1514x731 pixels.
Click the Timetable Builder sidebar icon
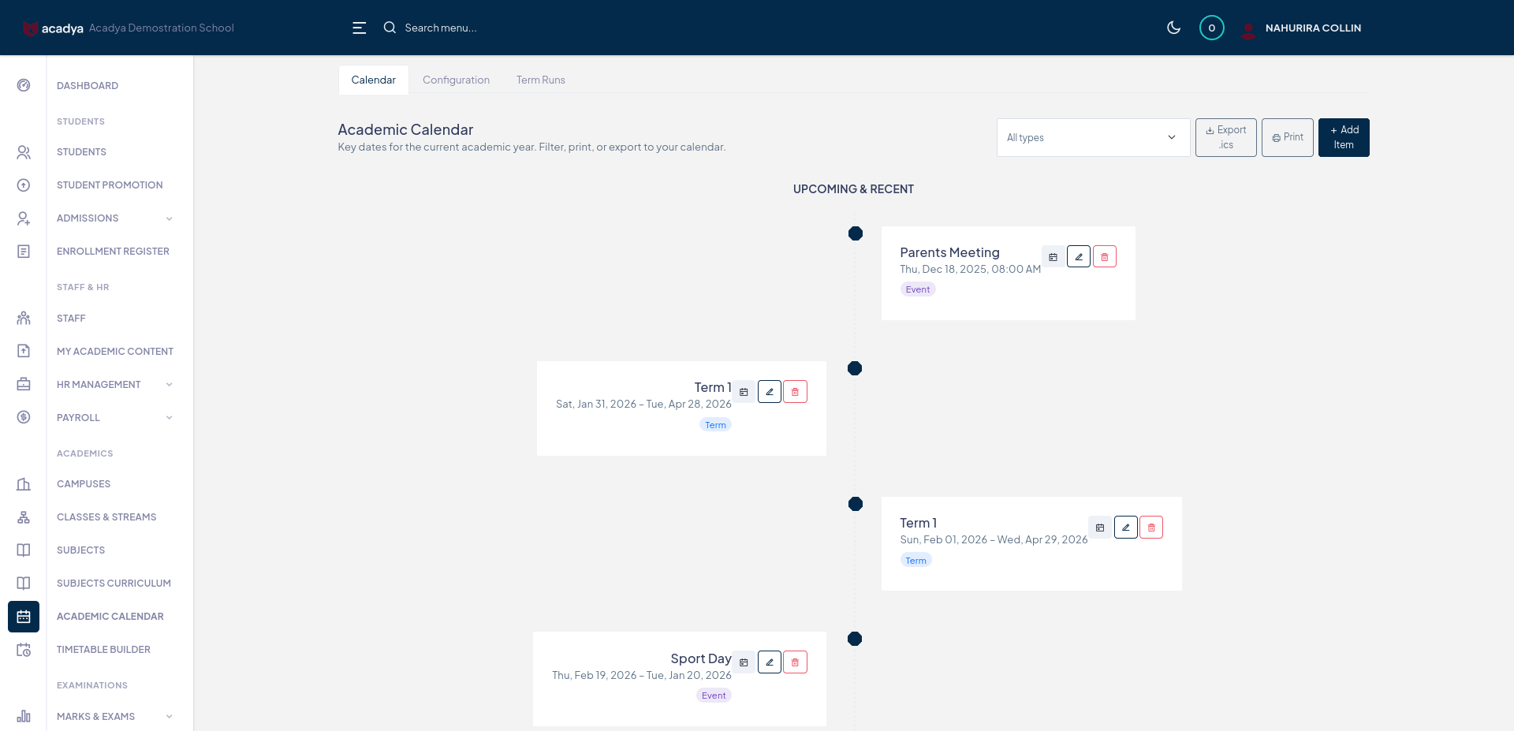pyautogui.click(x=24, y=650)
